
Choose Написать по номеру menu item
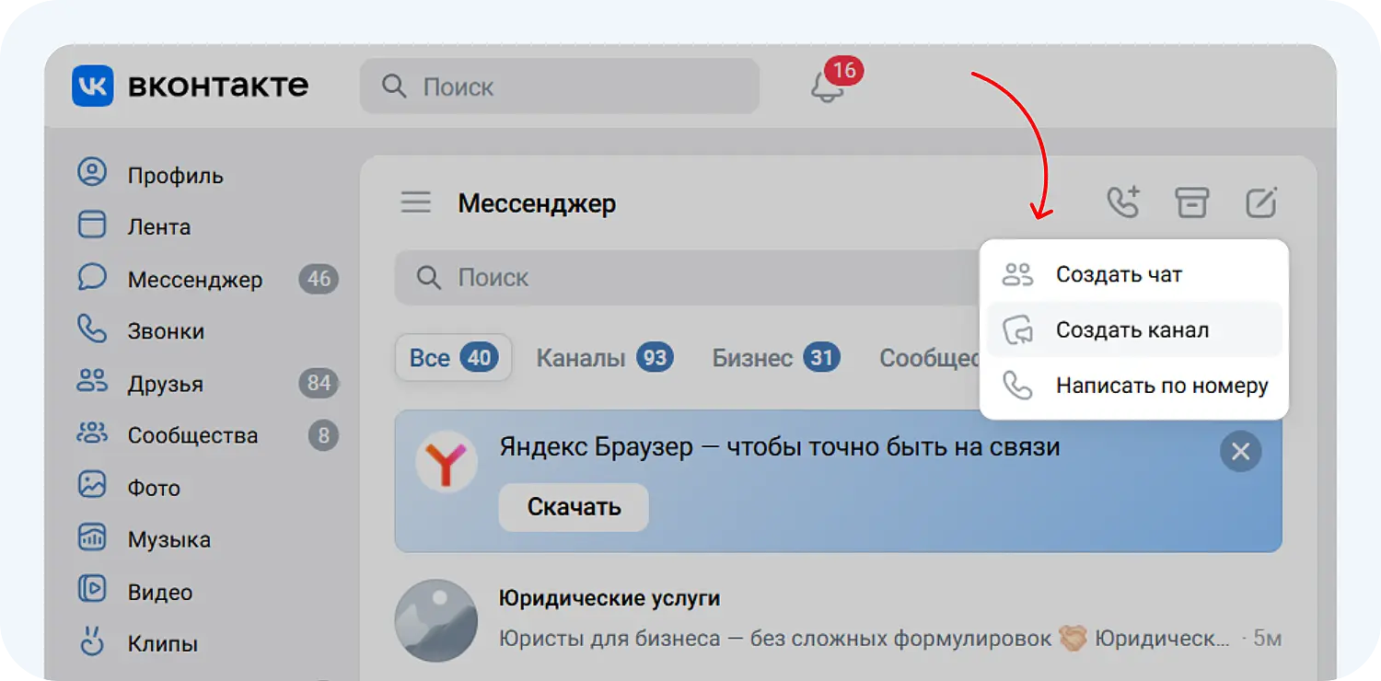pyautogui.click(x=1134, y=386)
